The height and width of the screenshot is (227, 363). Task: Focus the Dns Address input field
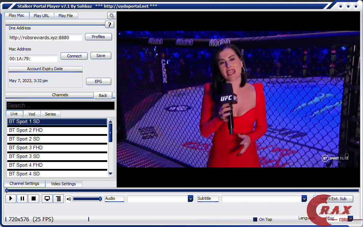click(45, 37)
